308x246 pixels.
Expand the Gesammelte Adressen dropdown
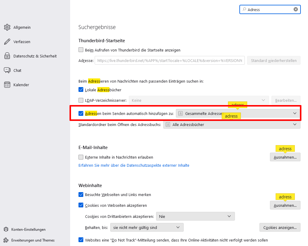click(238, 113)
